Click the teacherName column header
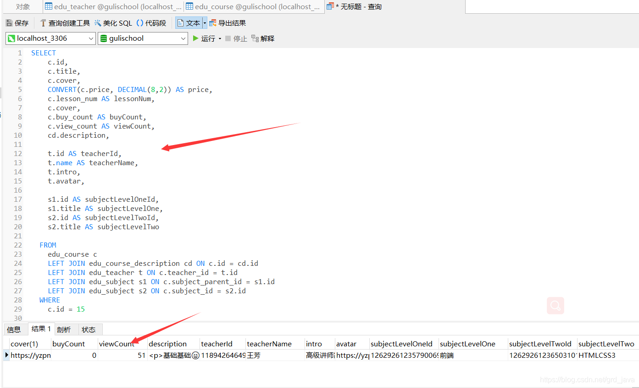 coord(275,344)
